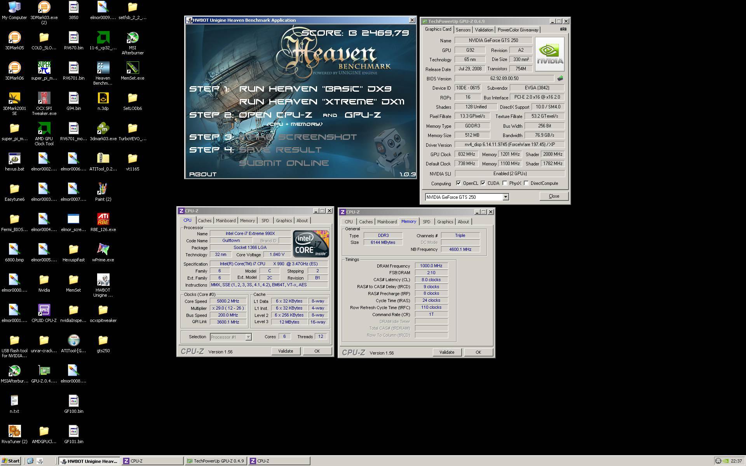Open the wPrime.exe desktop icon
Viewport: 746px width, 466px height.
click(x=103, y=252)
